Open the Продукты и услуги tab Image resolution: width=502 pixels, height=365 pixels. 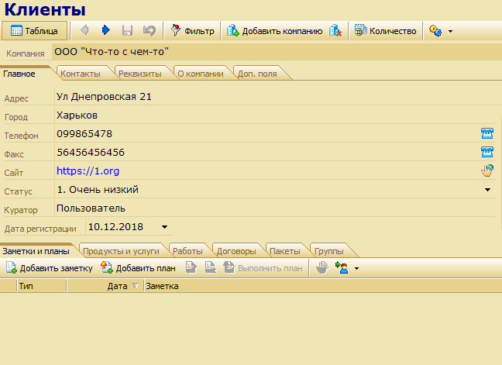(121, 251)
